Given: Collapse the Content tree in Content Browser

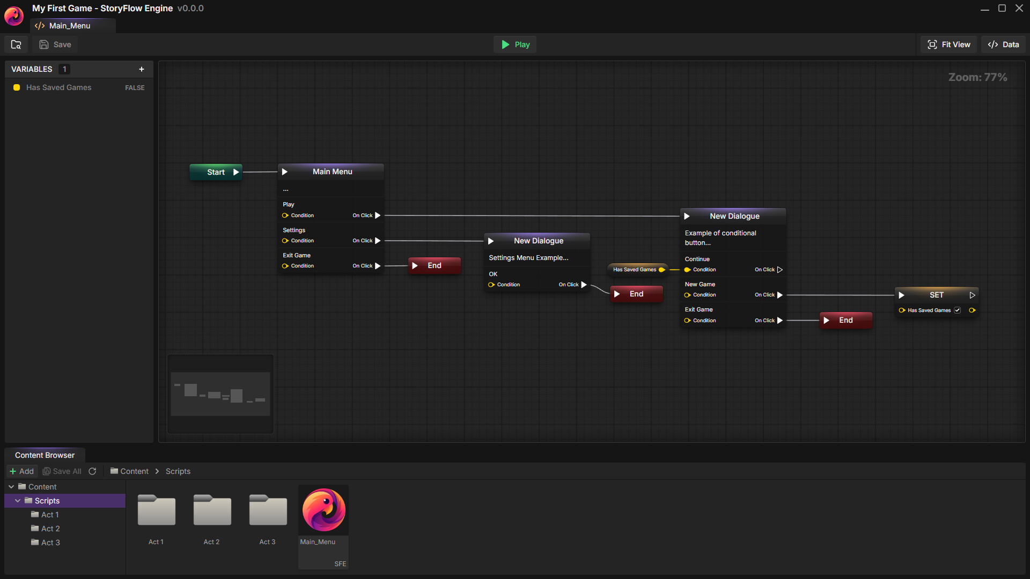Looking at the screenshot, I should pos(11,486).
